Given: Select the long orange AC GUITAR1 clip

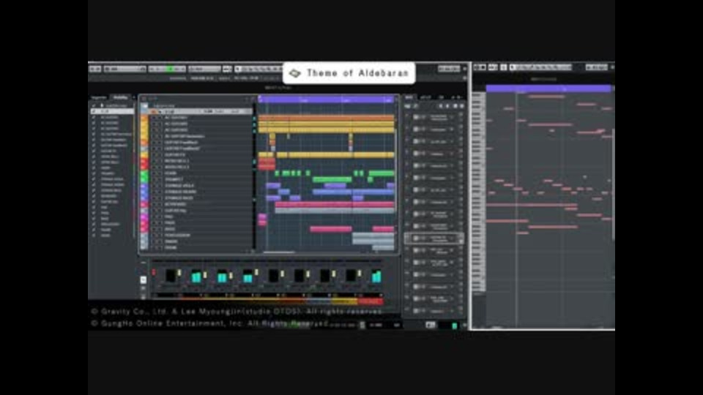Looking at the screenshot, I should click(x=327, y=118).
